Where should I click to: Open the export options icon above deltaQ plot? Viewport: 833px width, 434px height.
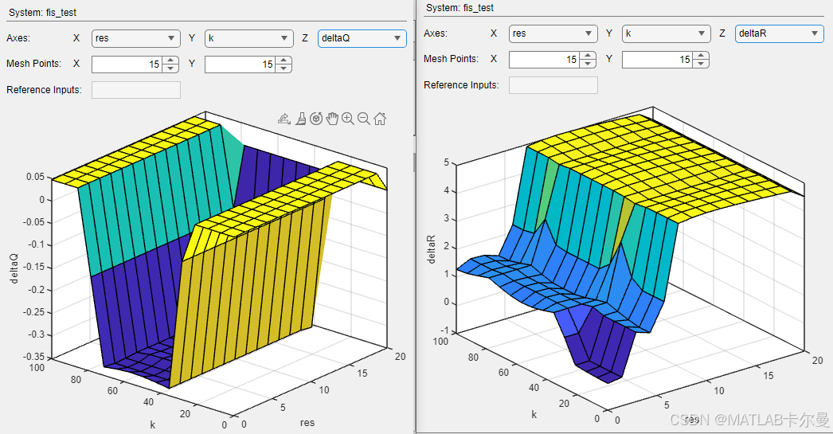tap(284, 119)
